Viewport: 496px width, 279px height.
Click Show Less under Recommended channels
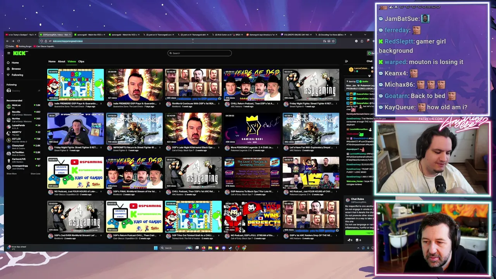(35, 174)
